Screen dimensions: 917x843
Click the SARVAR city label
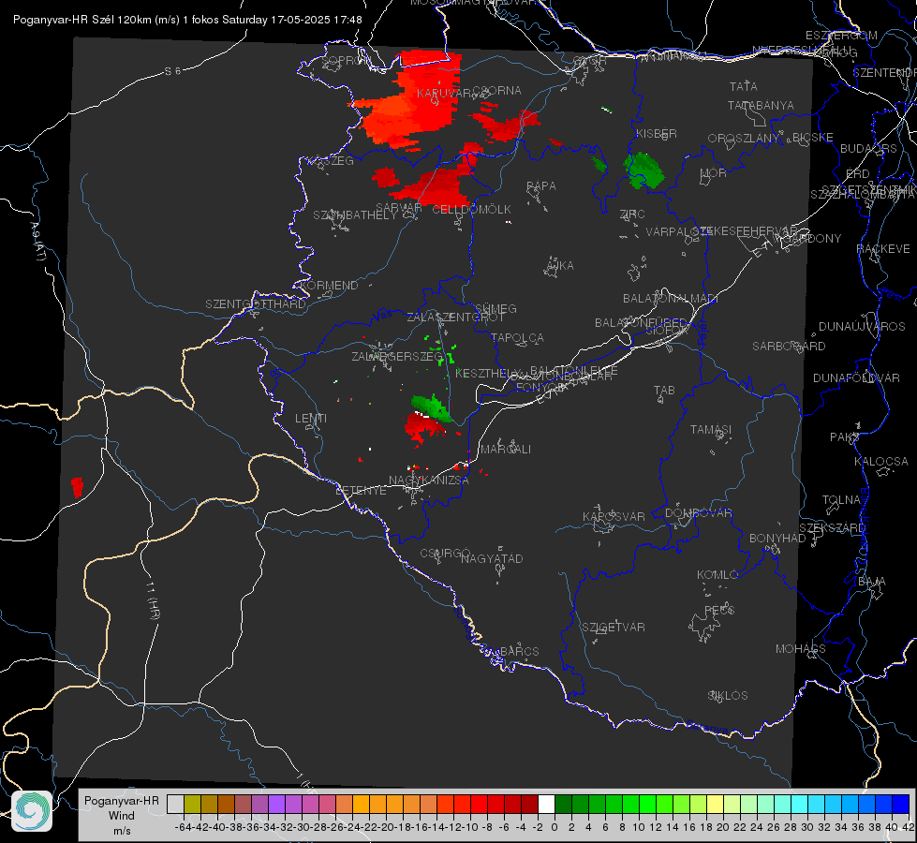tap(399, 208)
